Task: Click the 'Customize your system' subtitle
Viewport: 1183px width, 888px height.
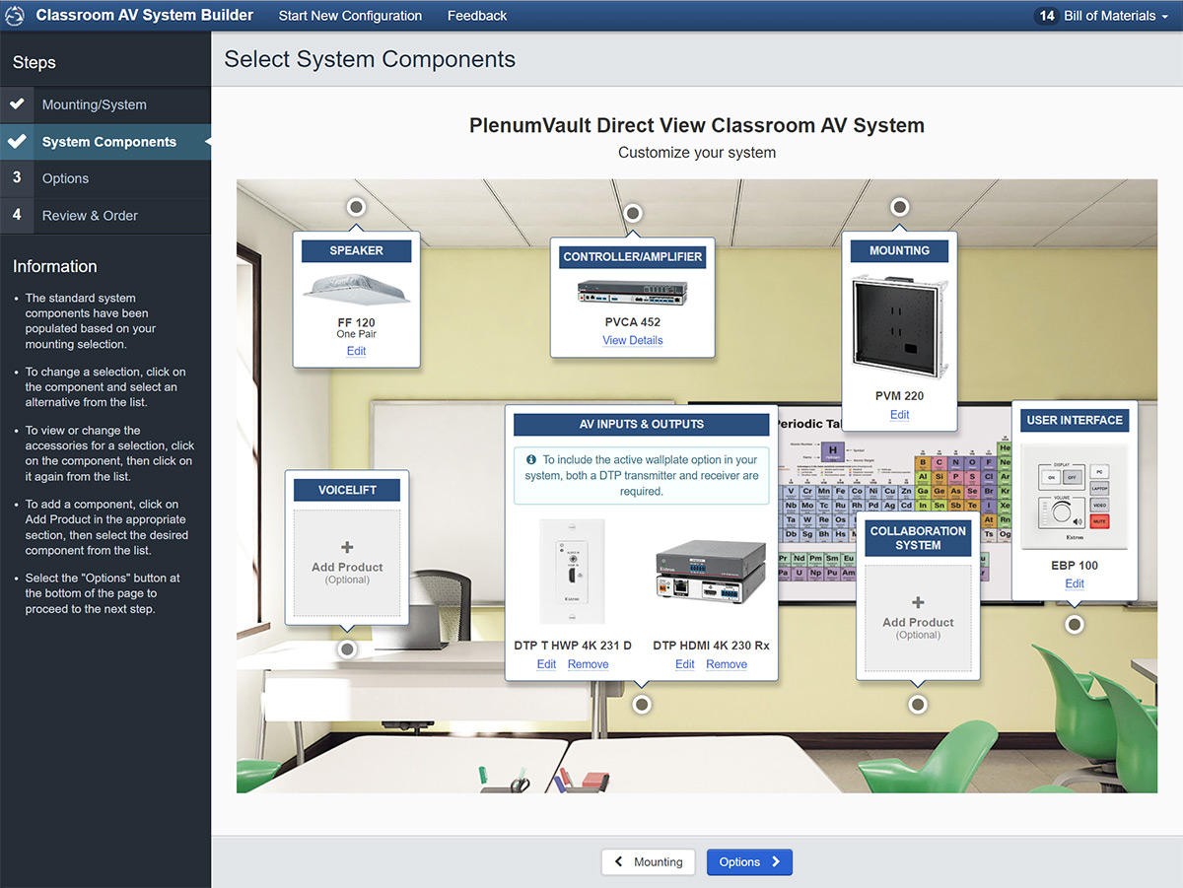Action: click(x=697, y=153)
